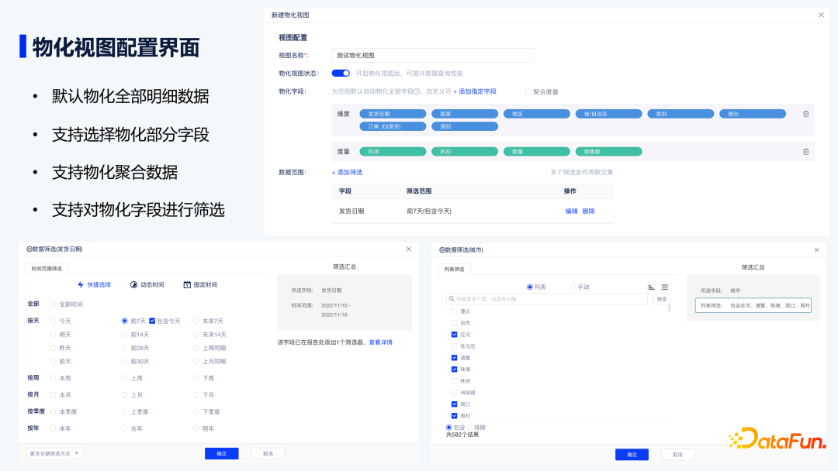Click the city search input field
The width and height of the screenshot is (838, 471).
(x=547, y=299)
